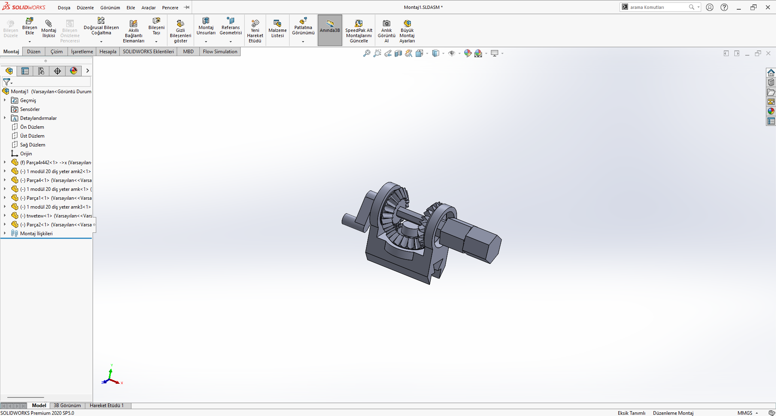Click Anlık Görüntü Al camera icon
The image size is (776, 416).
(387, 31)
